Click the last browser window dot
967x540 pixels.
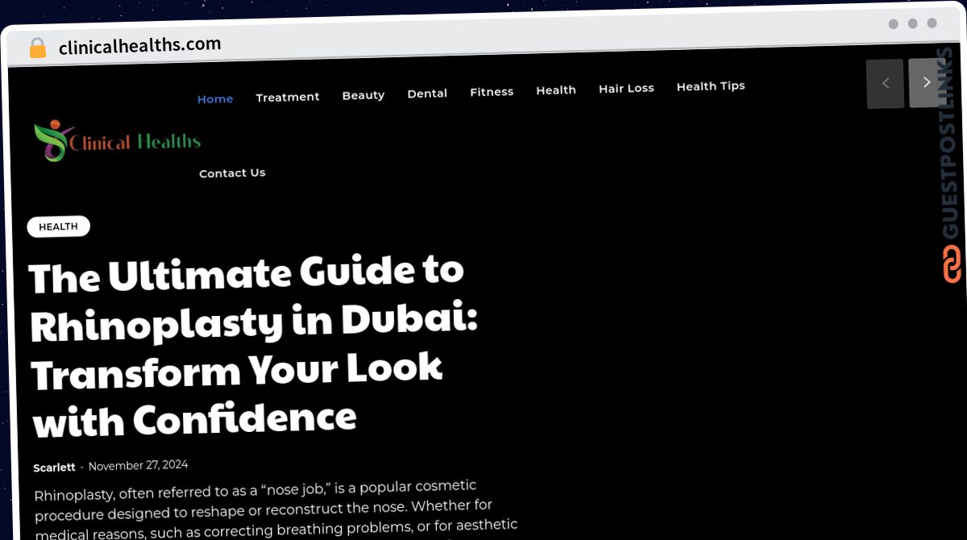(932, 24)
